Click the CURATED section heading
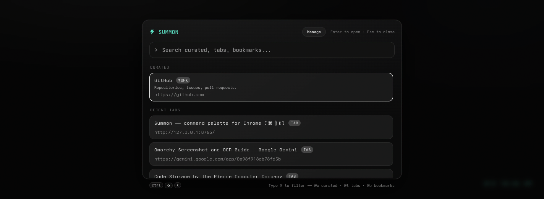Viewport: 544px width, 199px height. [160, 67]
